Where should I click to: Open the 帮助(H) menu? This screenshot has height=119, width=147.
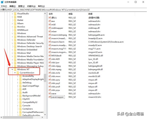point(41,6)
